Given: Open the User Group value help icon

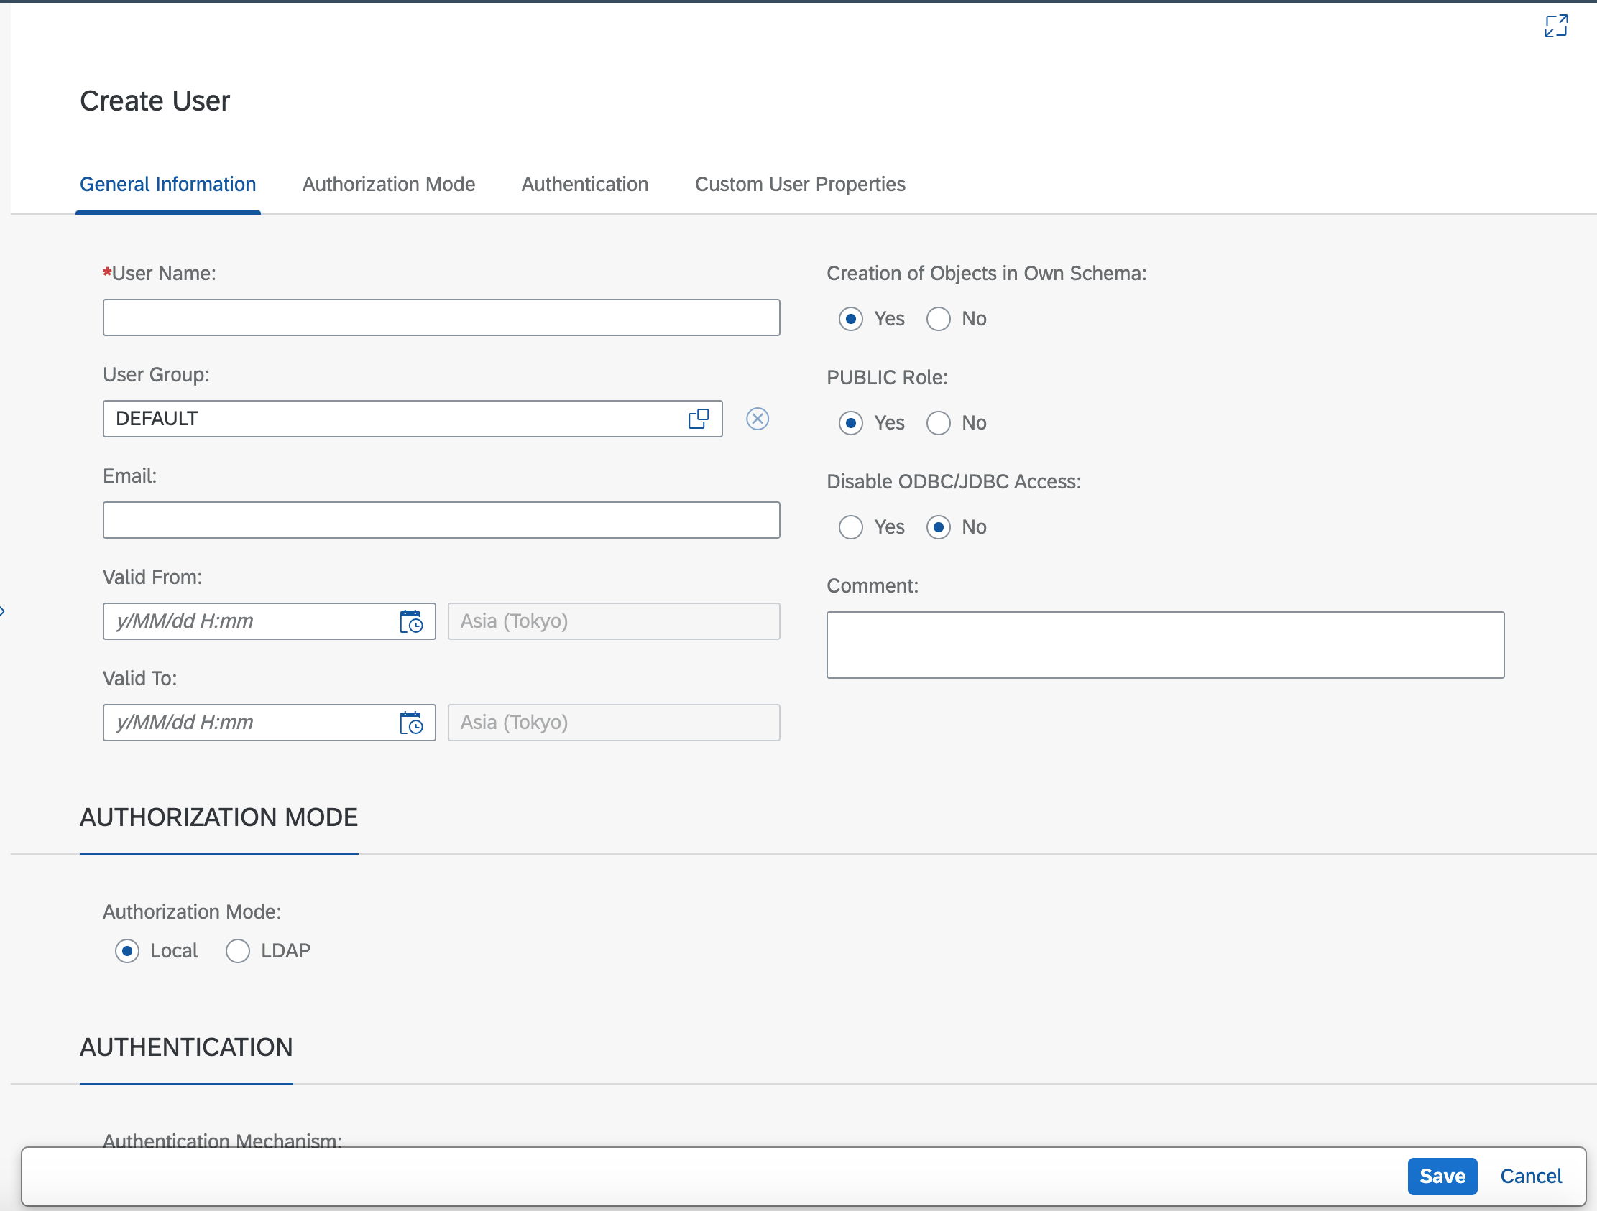Looking at the screenshot, I should pyautogui.click(x=698, y=419).
